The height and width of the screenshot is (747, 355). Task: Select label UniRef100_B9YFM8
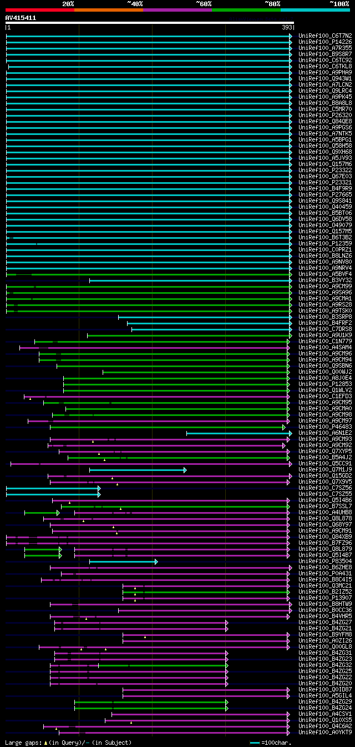(325, 634)
